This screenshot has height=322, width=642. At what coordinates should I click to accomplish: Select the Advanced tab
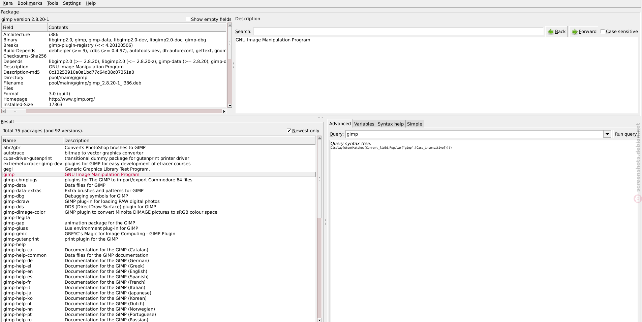[340, 123]
